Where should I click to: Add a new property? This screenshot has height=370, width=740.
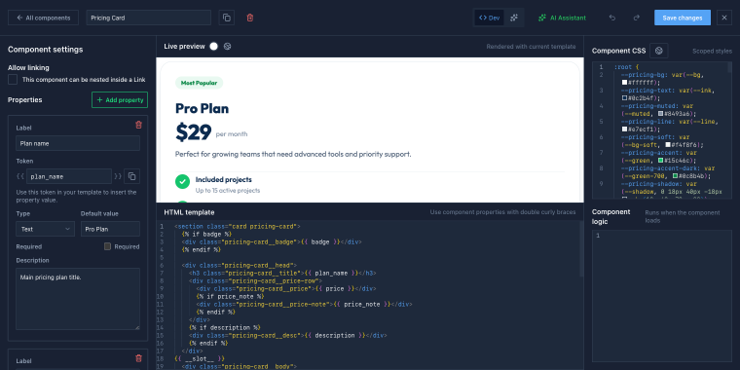point(120,100)
